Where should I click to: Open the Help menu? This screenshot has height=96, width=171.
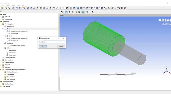(x=23, y=5)
